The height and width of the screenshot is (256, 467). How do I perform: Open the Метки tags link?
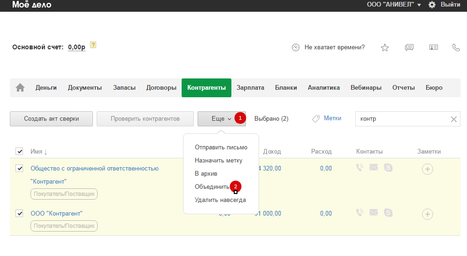[x=332, y=118]
